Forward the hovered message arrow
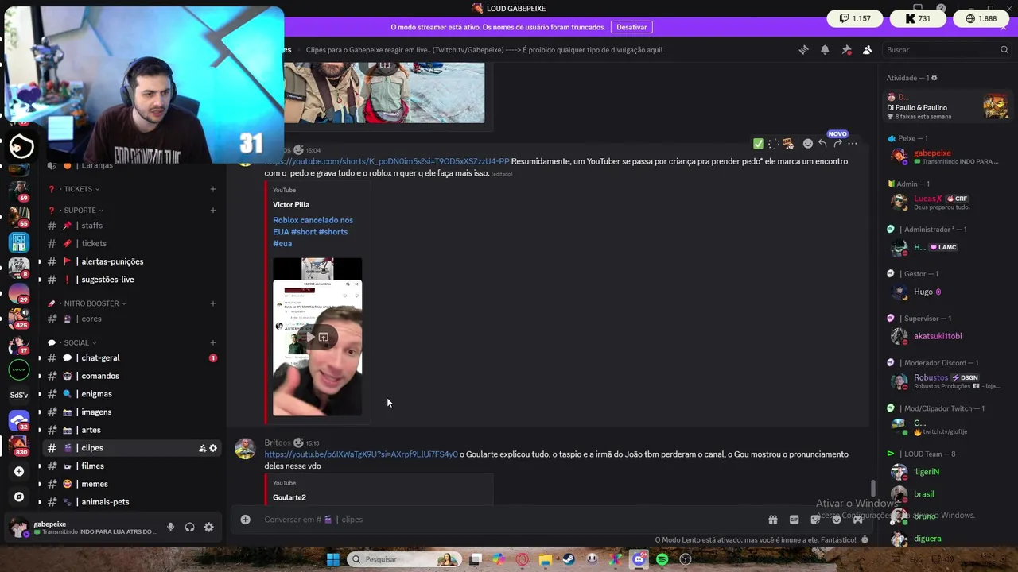Screen dimensions: 1018x572 [x=837, y=144]
